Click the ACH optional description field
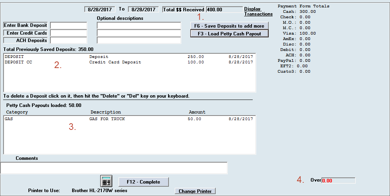Screen dimensions: 390x196 (139, 40)
